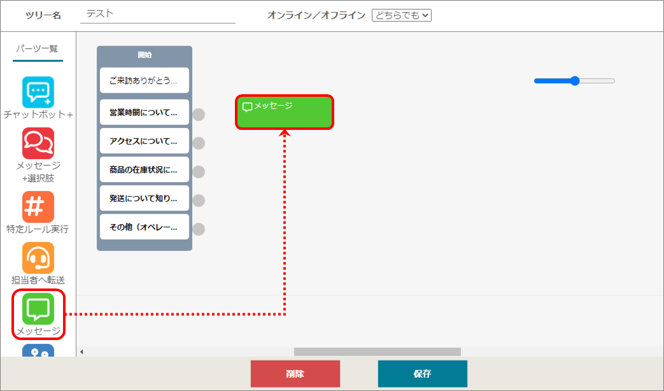The height and width of the screenshot is (391, 664).
Task: Select the 発送について知り... choice
Action: 145,198
